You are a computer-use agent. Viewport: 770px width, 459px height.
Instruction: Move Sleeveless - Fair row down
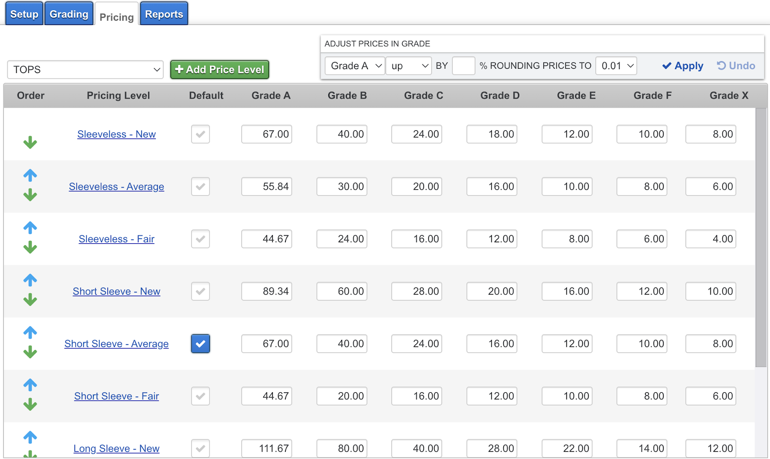click(x=30, y=247)
